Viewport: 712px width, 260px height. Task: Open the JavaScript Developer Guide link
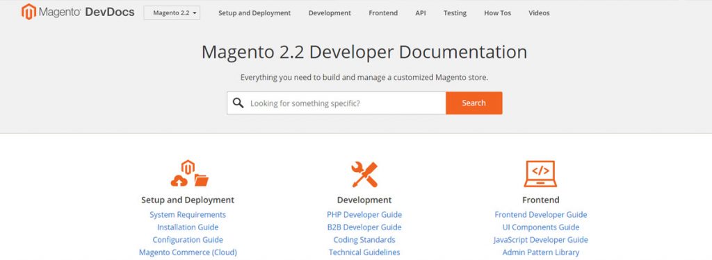[541, 240]
